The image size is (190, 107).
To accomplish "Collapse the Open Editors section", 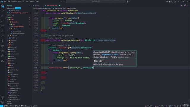I will pos(10,8).
